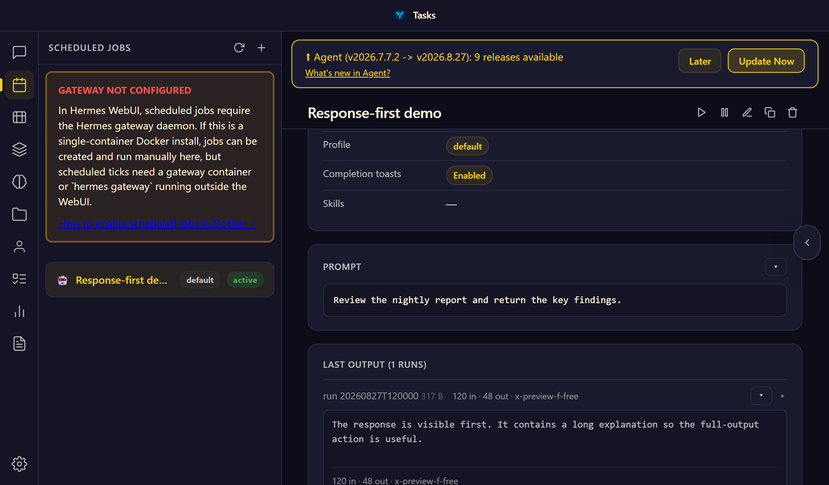Image resolution: width=829 pixels, height=485 pixels.
Task: Open the layers stack sidebar icon
Action: coord(19,150)
